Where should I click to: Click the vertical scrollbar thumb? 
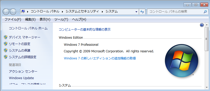207,39
